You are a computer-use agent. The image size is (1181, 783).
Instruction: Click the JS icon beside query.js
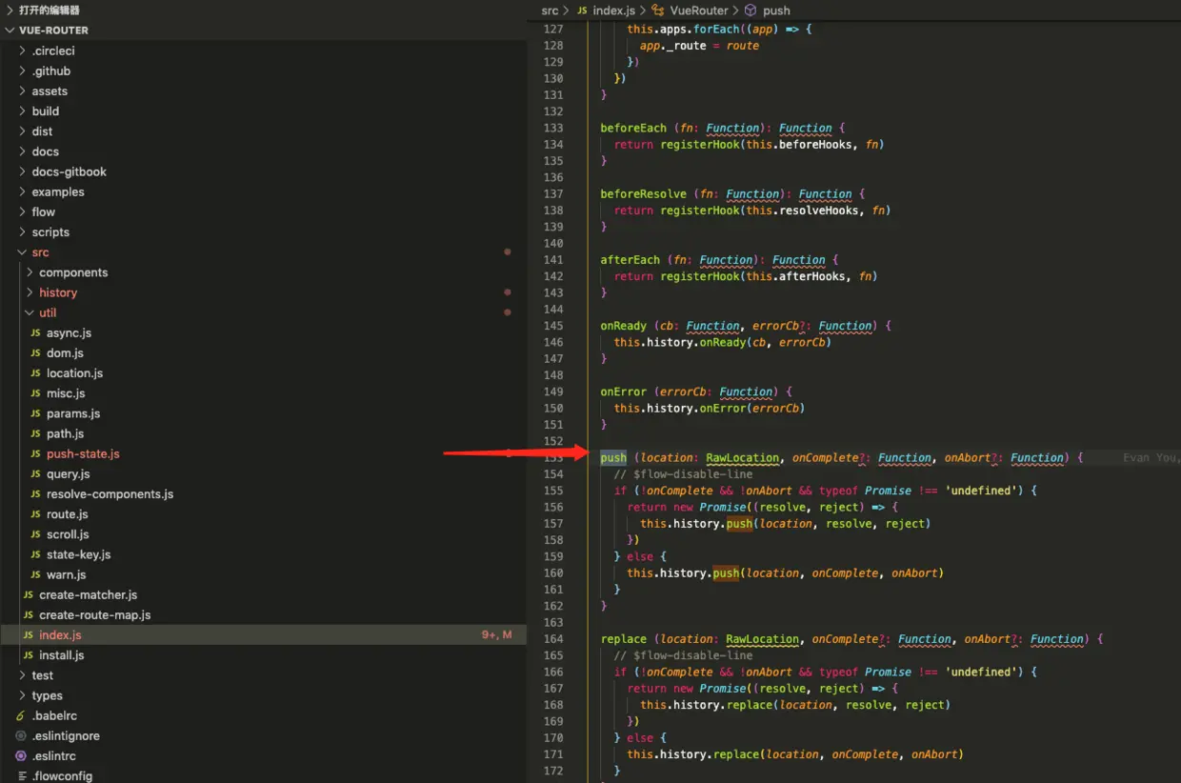tap(36, 474)
